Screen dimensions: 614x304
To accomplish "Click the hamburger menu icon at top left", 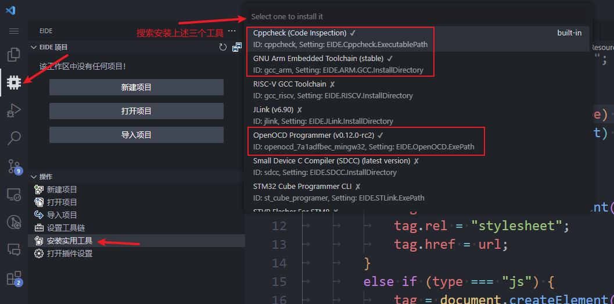I will coord(14,31).
